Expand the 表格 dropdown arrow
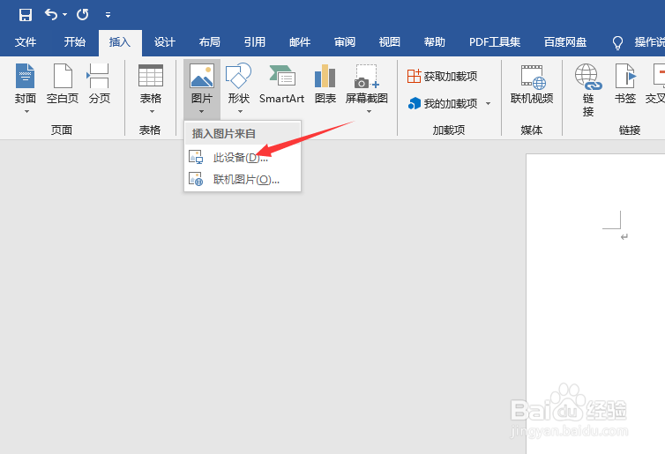This screenshot has height=454, width=665. tap(152, 112)
